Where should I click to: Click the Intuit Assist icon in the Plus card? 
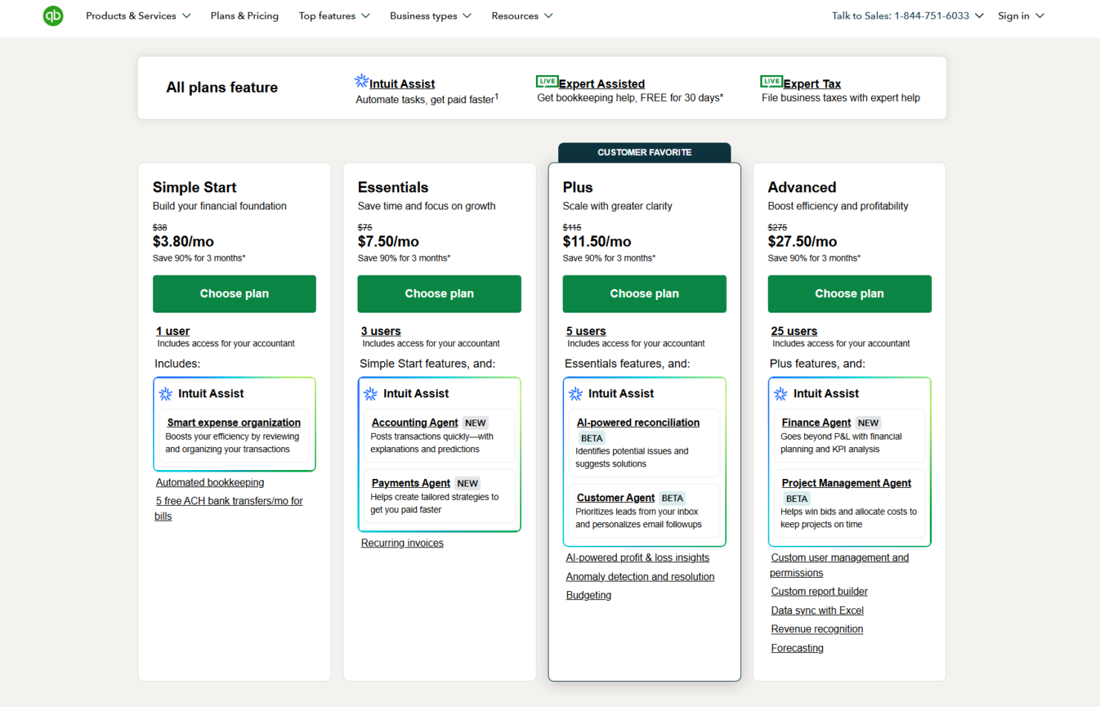(576, 394)
